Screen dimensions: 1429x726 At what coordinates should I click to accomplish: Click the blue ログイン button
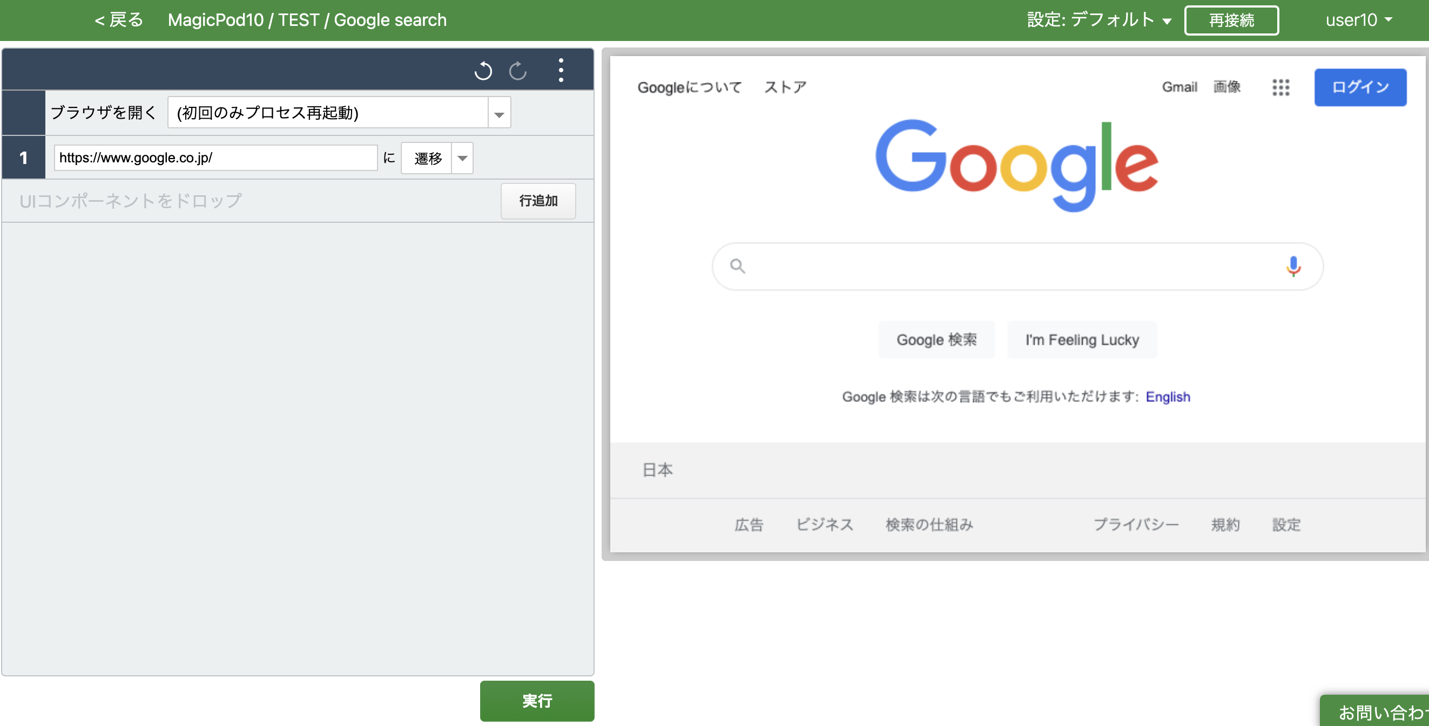(1360, 87)
